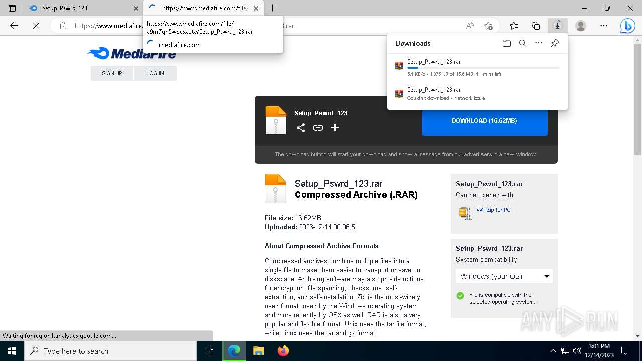Click the taskbar search box

[x=110, y=351]
